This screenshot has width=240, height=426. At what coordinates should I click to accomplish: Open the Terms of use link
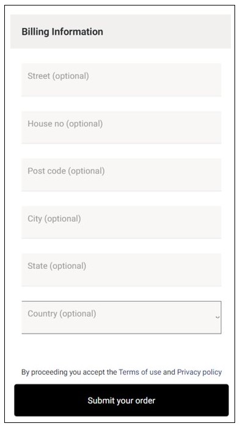click(x=140, y=372)
